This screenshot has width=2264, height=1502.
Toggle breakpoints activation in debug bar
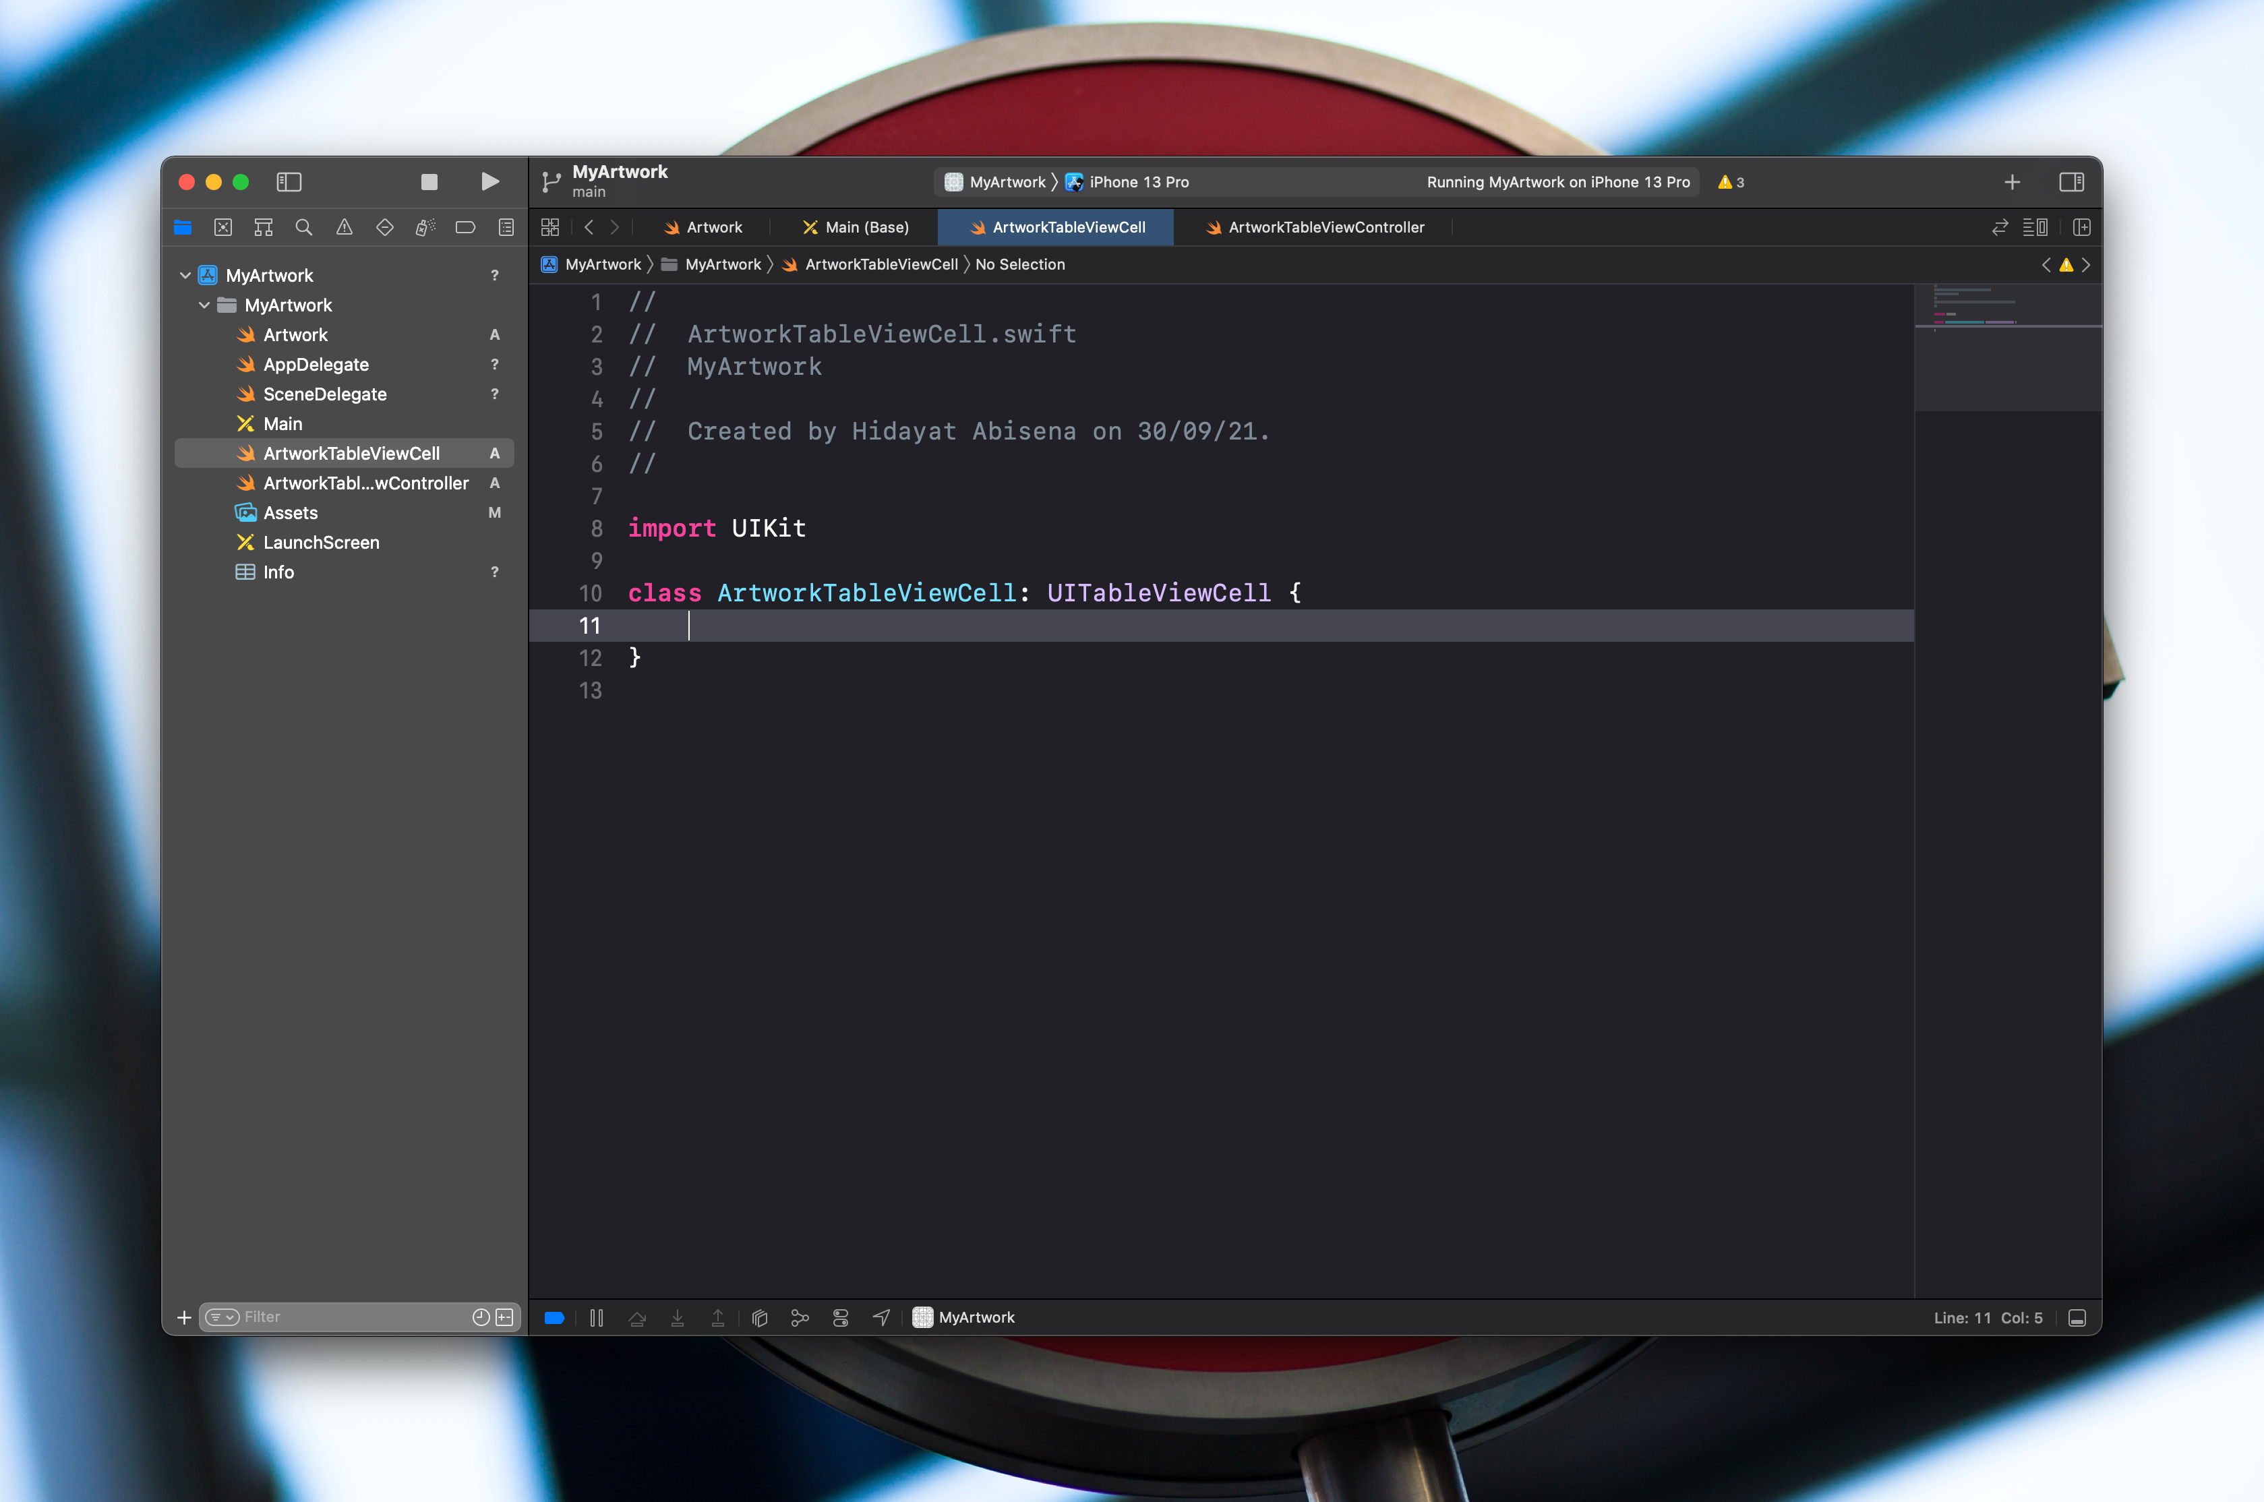(554, 1318)
